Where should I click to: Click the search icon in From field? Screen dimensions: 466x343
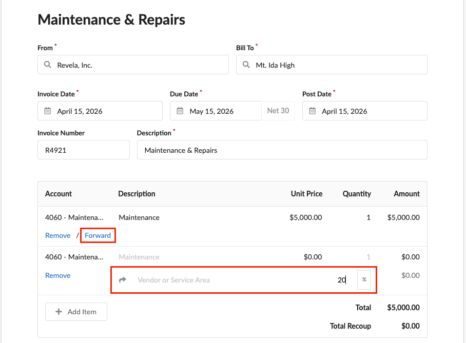[48, 65]
